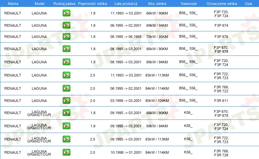
Task: Click the 80kW / 109KM power cell
Action: pyautogui.click(x=157, y=101)
